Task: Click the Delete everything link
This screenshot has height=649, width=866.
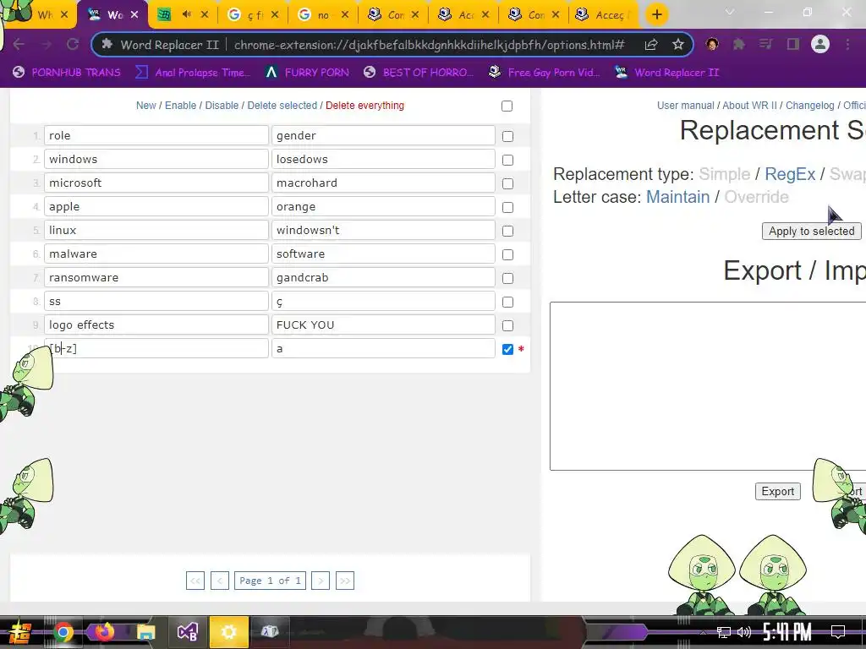Action: pos(364,106)
